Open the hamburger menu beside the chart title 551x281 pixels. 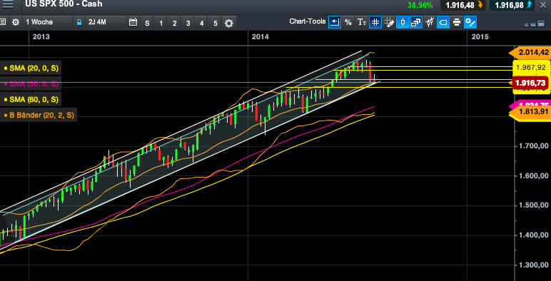coord(8,4)
